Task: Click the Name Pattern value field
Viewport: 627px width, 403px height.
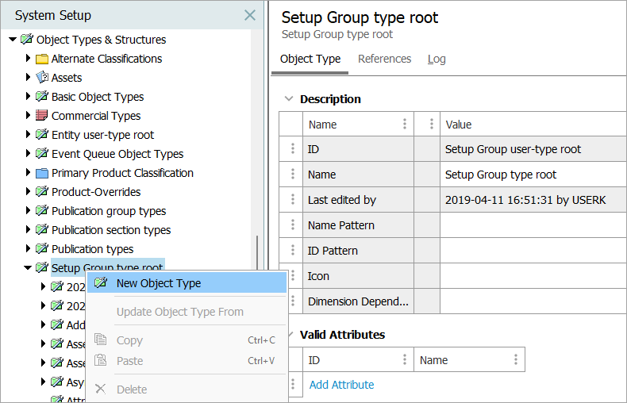Action: [x=532, y=225]
